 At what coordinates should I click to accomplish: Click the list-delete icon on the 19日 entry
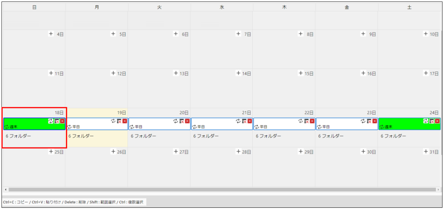(x=119, y=121)
